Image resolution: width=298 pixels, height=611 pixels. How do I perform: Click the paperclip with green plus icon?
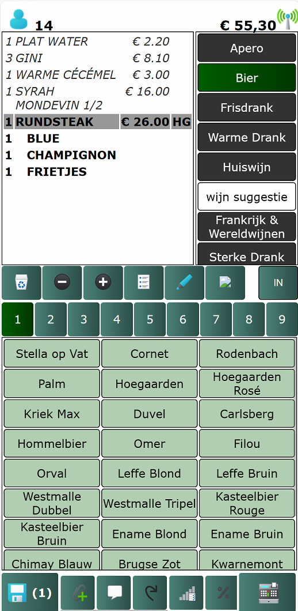78,593
